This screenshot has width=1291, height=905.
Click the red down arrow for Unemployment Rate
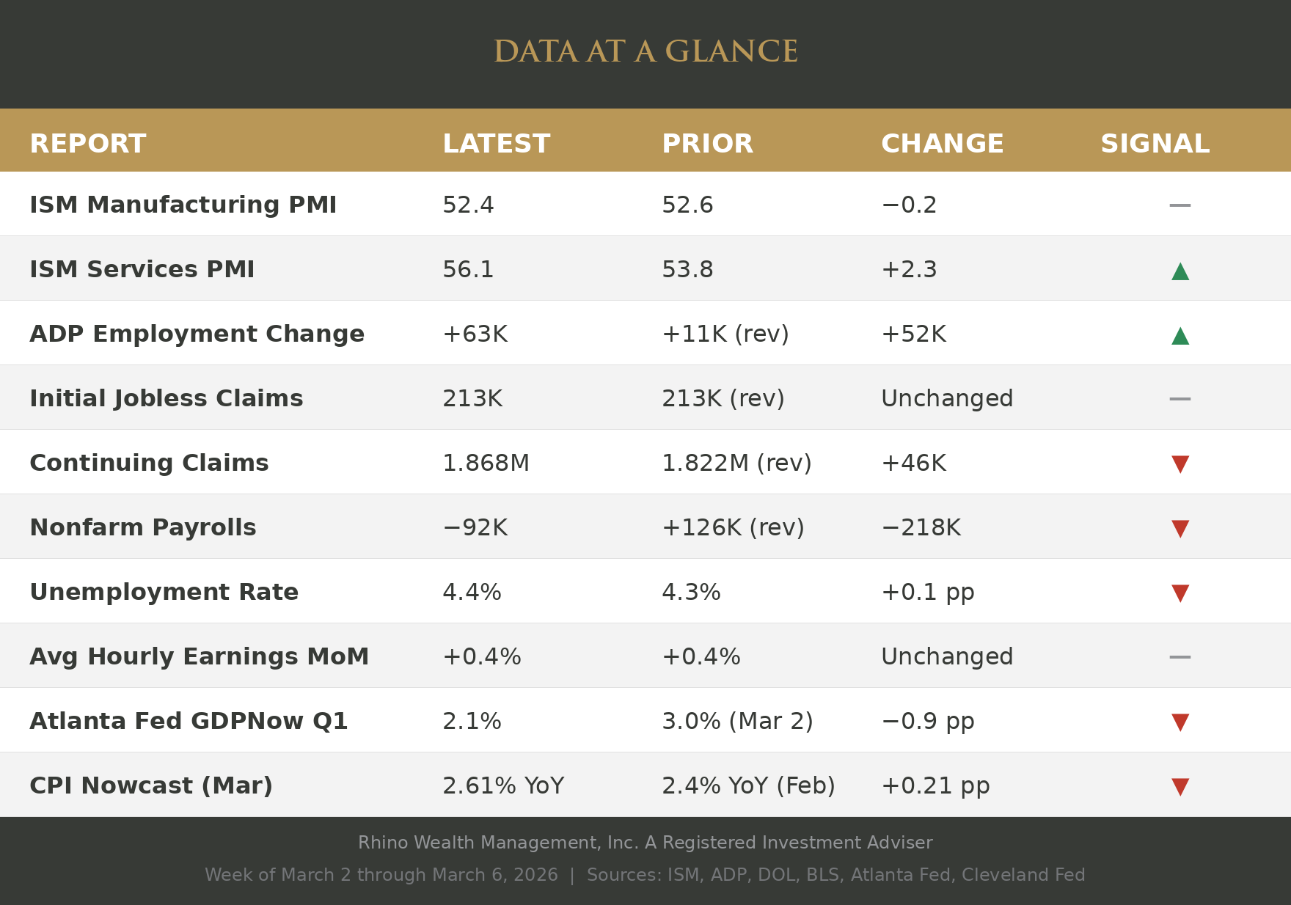1180,593
